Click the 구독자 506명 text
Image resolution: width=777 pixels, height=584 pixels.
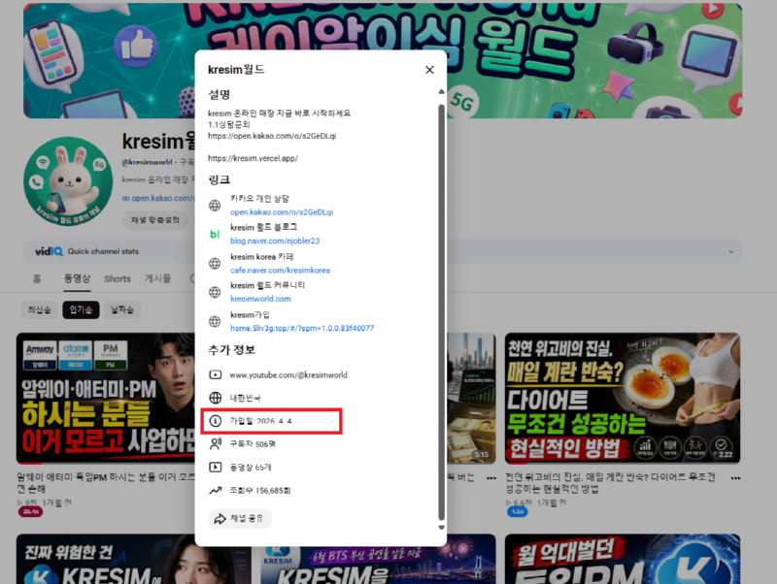[x=253, y=444]
